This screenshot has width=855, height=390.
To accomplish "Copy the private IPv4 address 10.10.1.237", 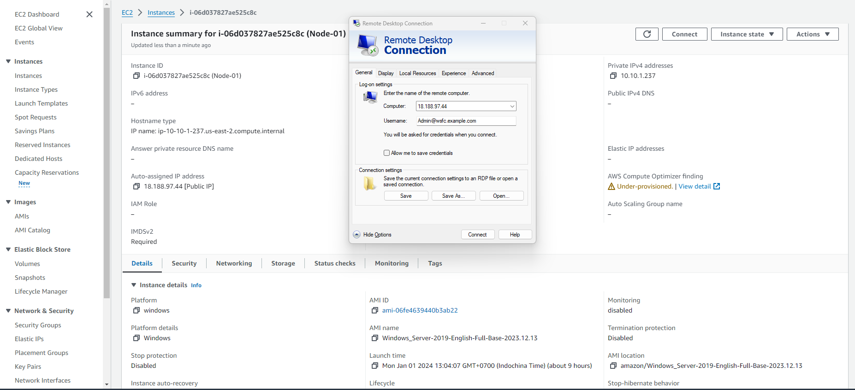I will pyautogui.click(x=613, y=76).
